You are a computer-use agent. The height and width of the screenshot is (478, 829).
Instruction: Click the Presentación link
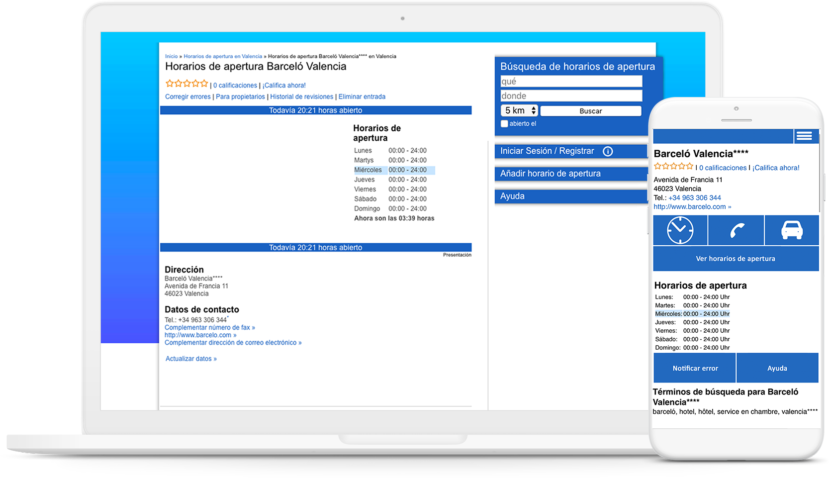457,255
